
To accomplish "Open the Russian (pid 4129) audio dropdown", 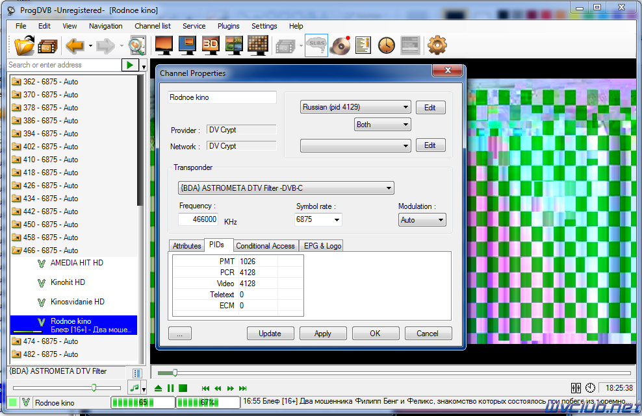I will pyautogui.click(x=355, y=107).
